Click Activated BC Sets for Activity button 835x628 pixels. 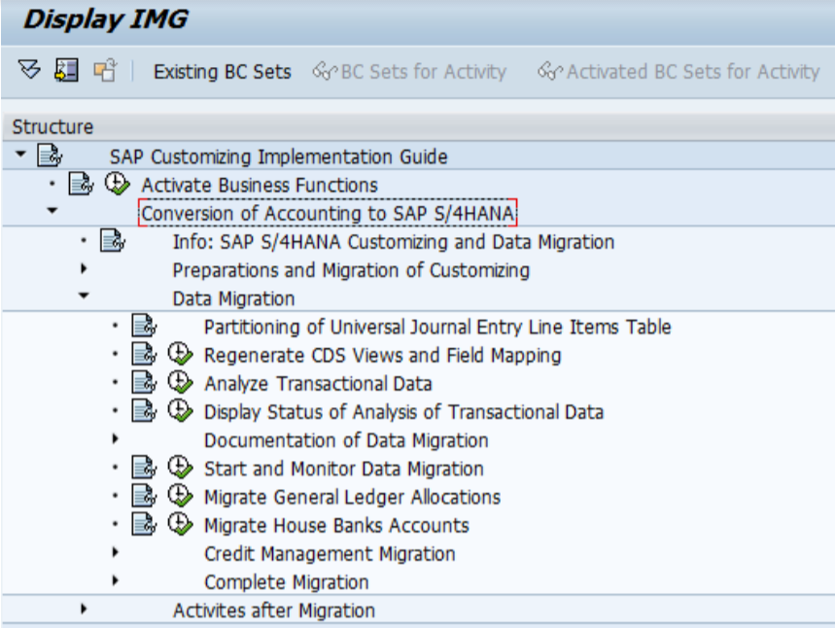(679, 72)
